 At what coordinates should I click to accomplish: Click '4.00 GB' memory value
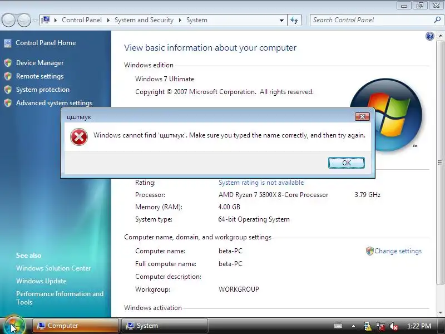click(x=229, y=207)
